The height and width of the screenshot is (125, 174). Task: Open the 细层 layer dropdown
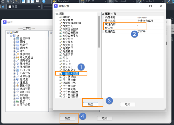pos(39,7)
